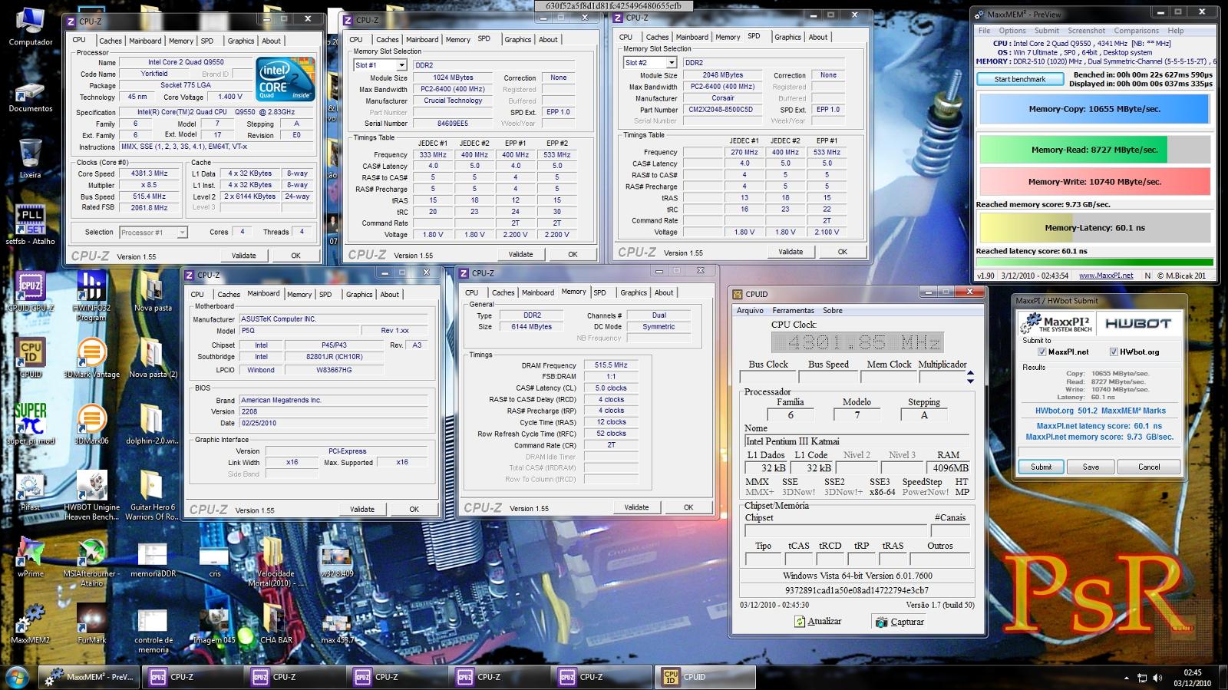
Task: Open the Comparisons menu in MaxxMEM
Action: point(1136,31)
